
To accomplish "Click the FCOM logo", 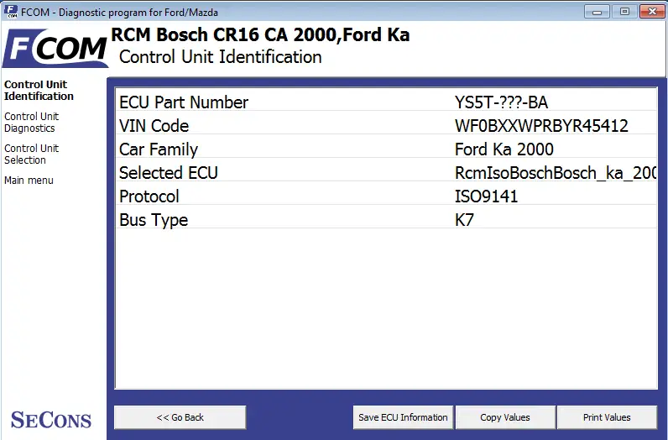I will (x=55, y=48).
